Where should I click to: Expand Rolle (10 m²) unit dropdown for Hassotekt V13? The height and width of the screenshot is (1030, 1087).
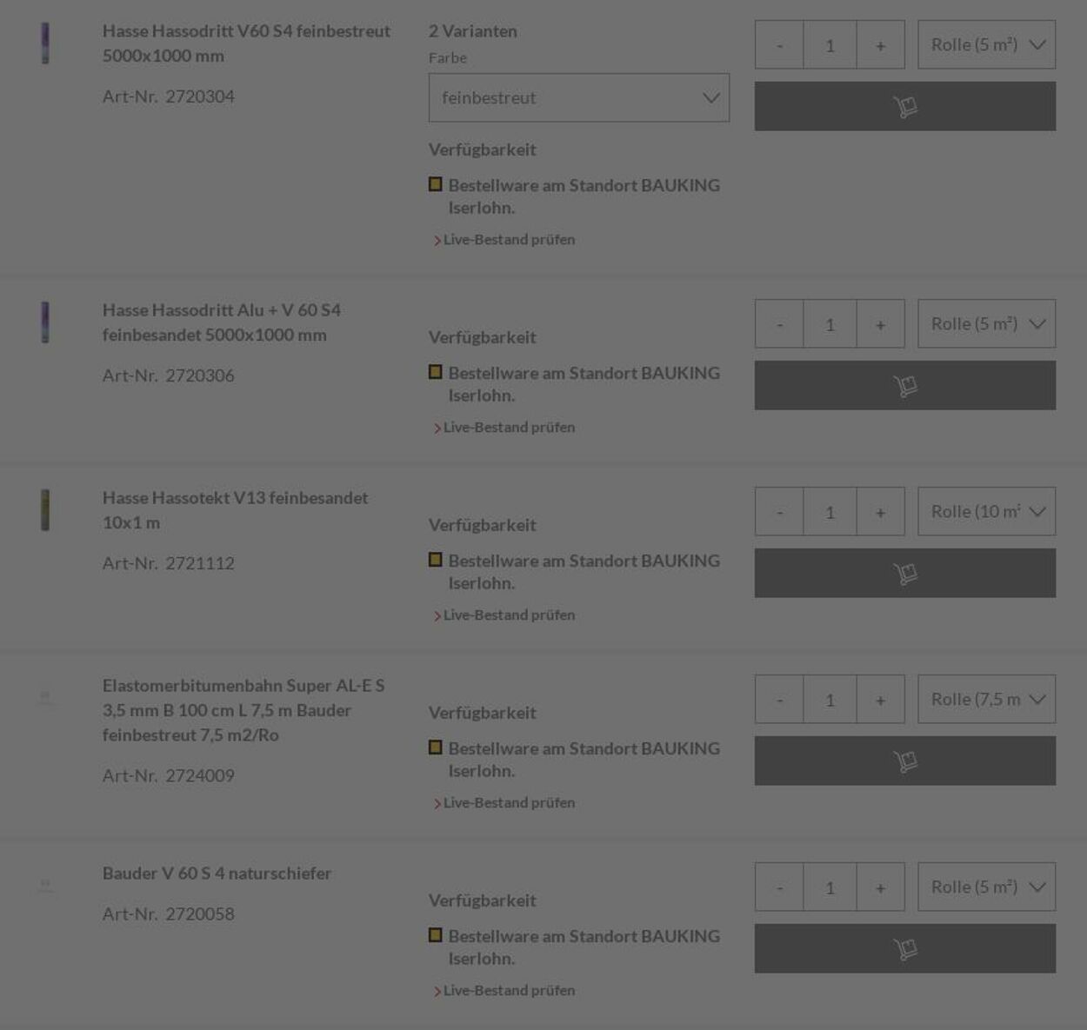[986, 511]
